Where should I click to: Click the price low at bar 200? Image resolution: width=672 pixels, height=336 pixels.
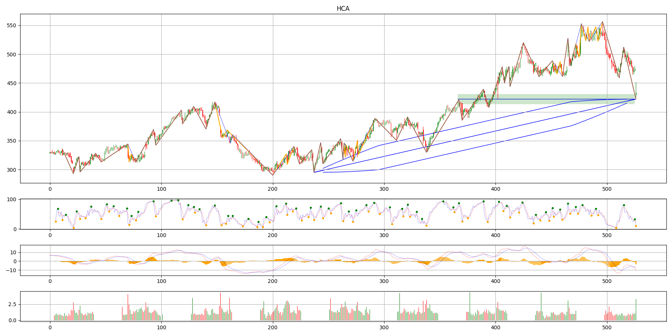(x=273, y=175)
